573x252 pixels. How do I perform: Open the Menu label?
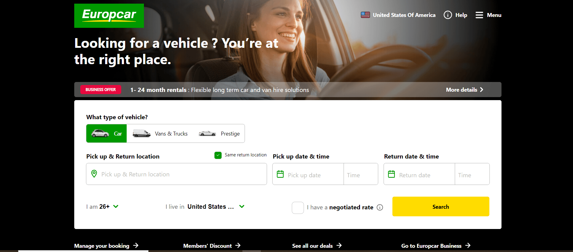pos(494,15)
